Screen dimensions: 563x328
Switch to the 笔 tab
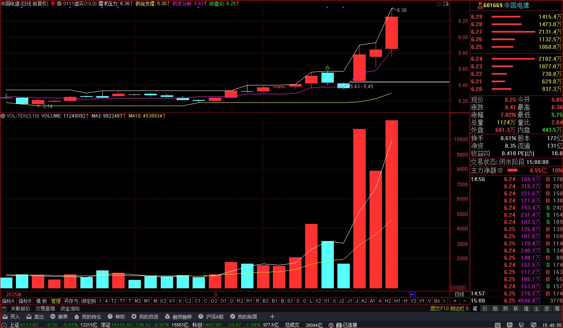[x=474, y=309]
